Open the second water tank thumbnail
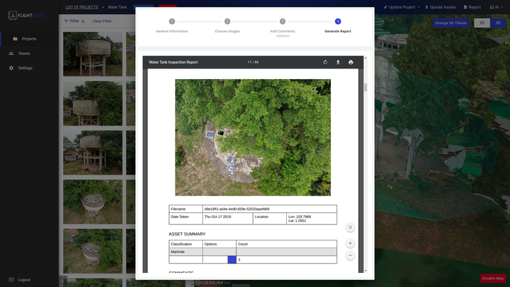Screen dimensions: 510x287 coord(92,103)
